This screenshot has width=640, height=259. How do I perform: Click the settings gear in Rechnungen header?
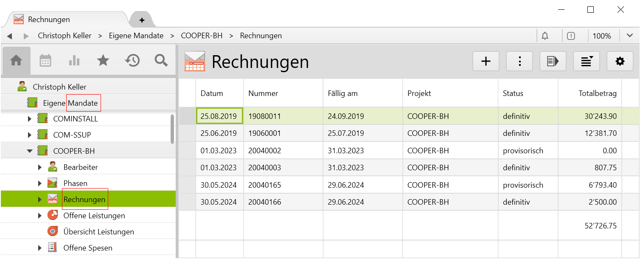coord(620,62)
